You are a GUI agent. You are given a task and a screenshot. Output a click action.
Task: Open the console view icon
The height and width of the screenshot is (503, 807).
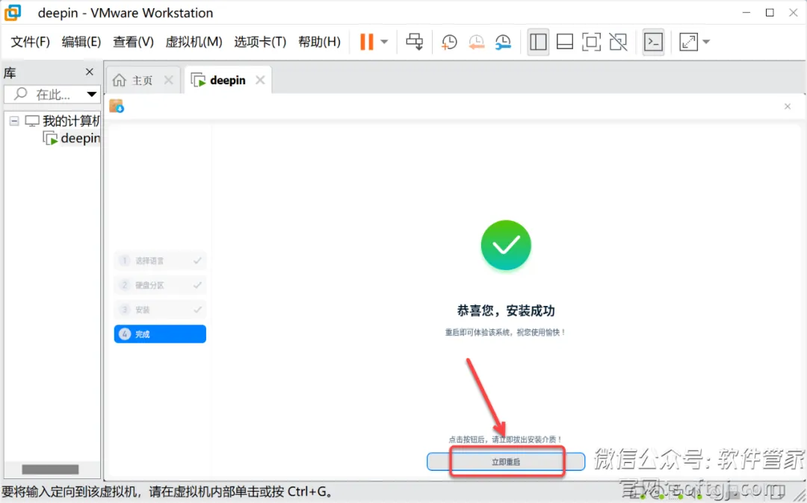653,42
